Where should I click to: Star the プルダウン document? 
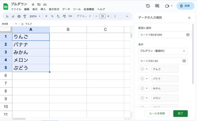click(x=33, y=5)
